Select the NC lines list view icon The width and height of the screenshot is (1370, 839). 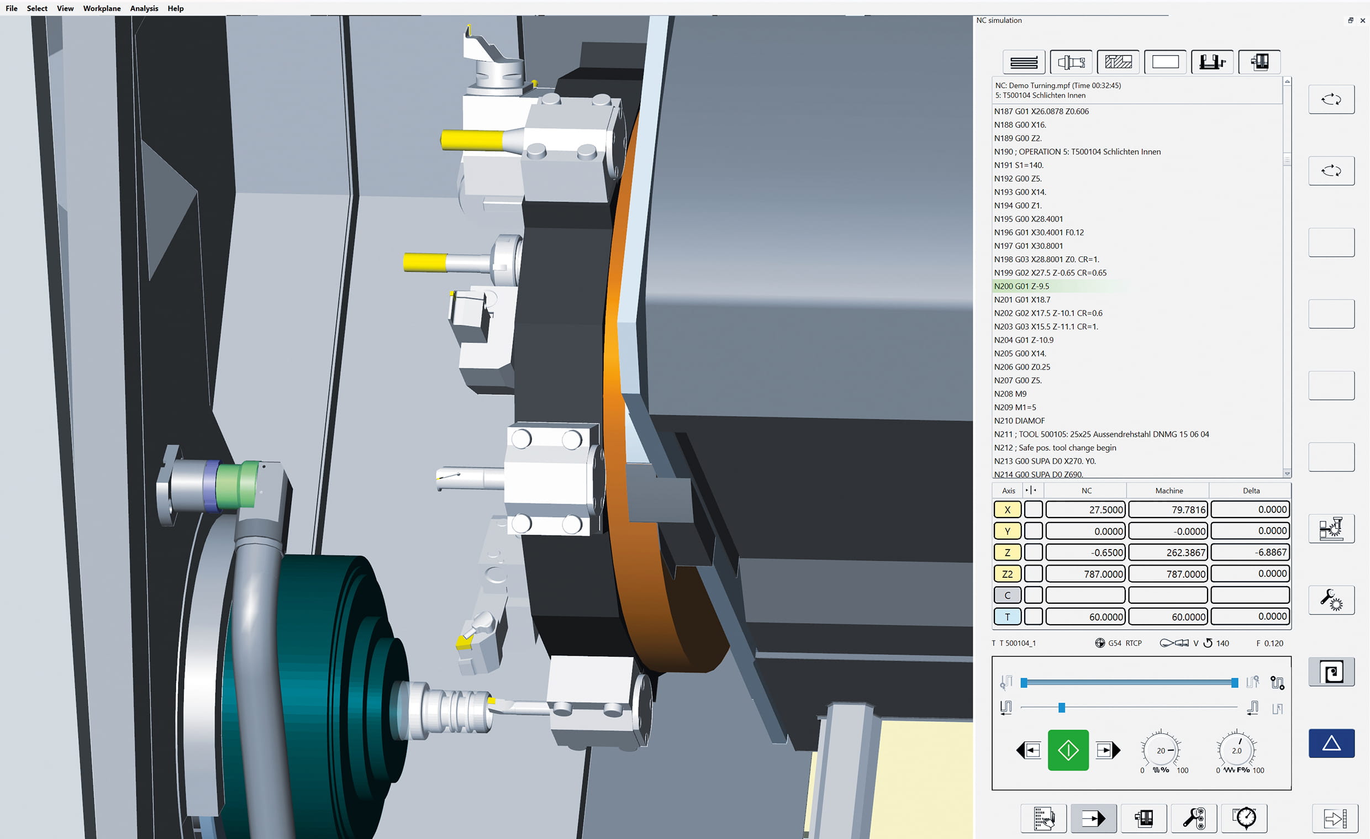click(1024, 62)
